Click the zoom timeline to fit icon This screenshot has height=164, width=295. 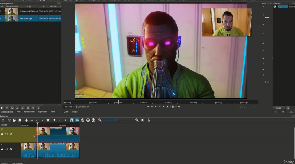point(142,120)
